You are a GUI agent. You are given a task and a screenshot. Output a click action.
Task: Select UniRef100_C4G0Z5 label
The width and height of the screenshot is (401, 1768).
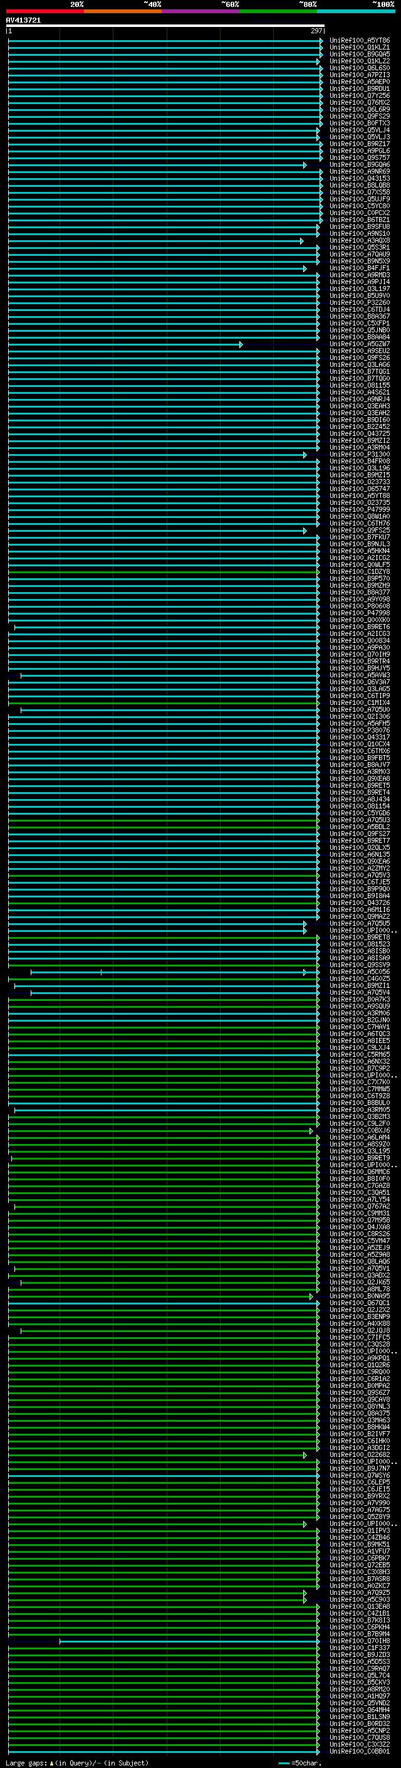[360, 979]
